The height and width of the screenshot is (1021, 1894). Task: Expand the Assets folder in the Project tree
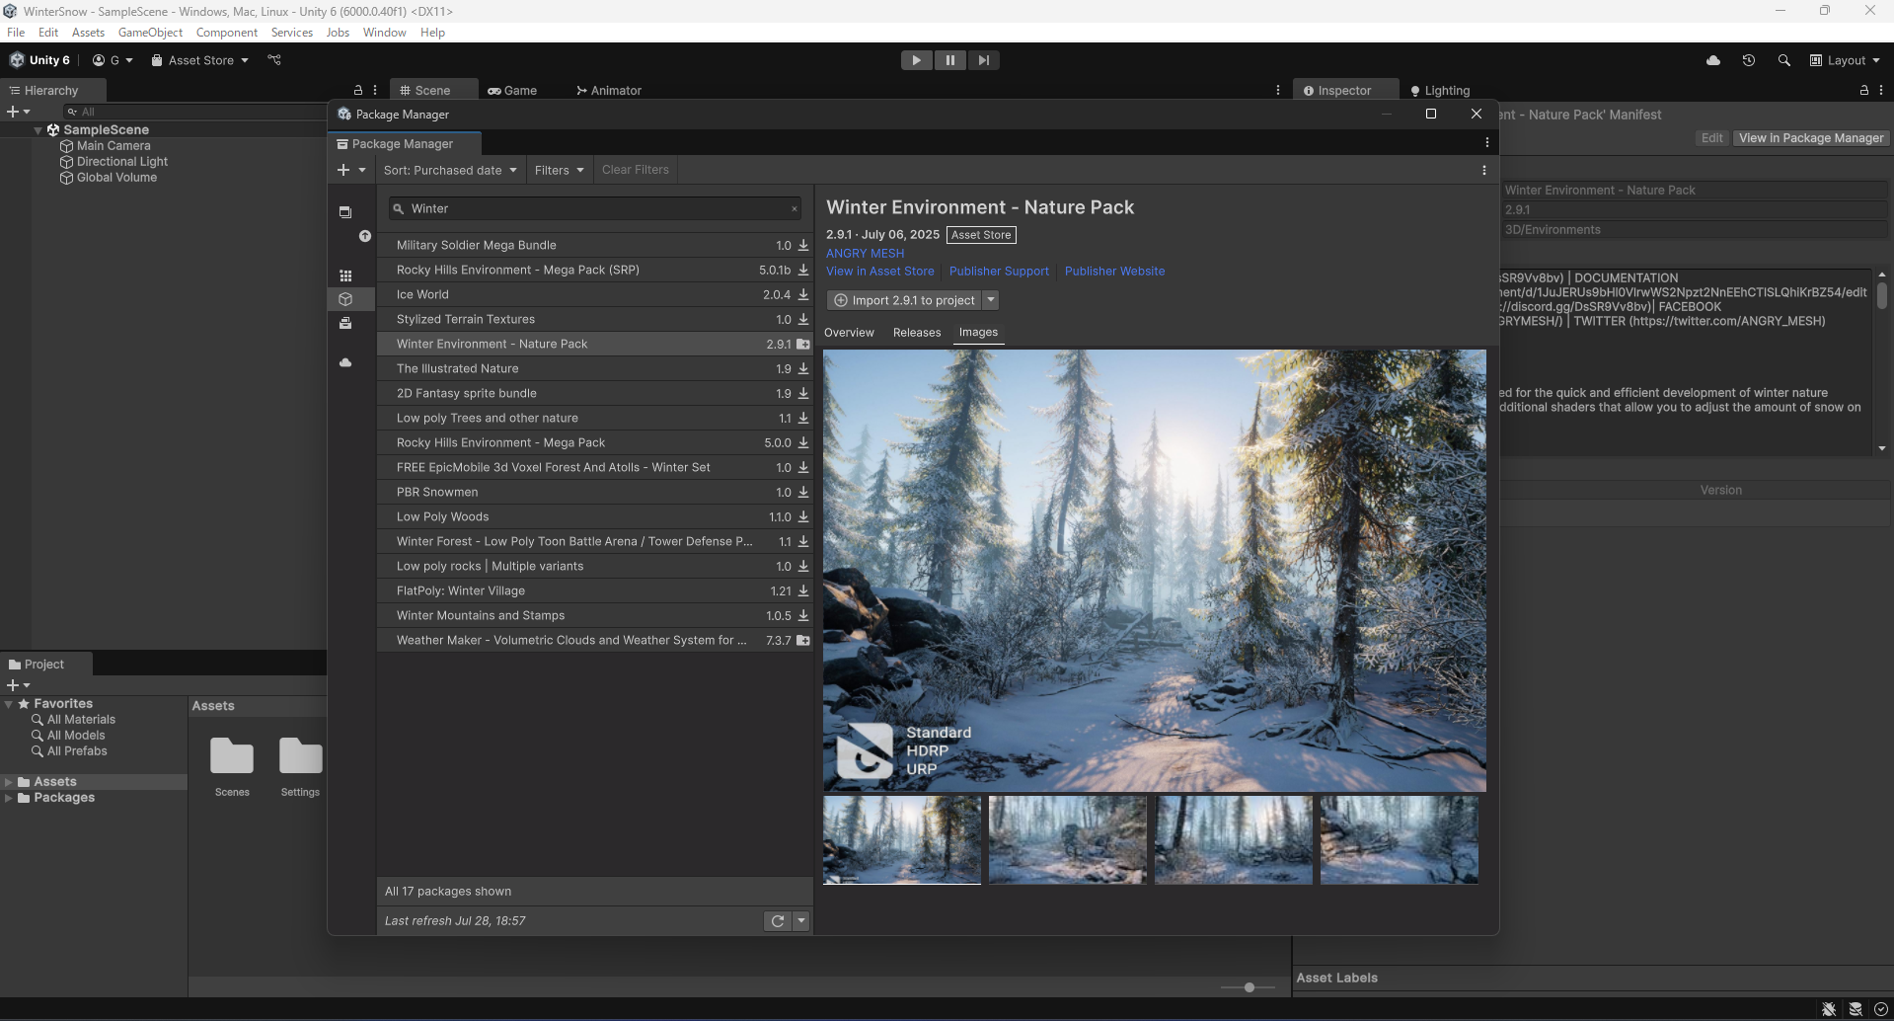[9, 782]
